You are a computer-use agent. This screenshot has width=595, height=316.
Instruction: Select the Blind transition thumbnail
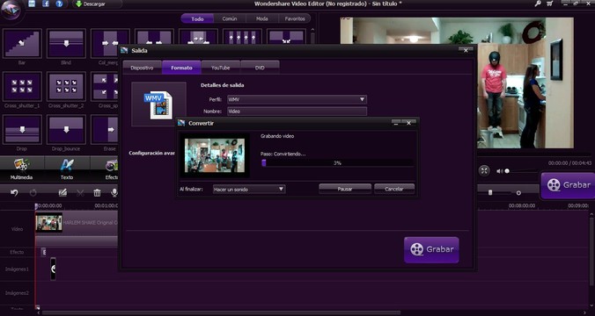[x=66, y=44]
